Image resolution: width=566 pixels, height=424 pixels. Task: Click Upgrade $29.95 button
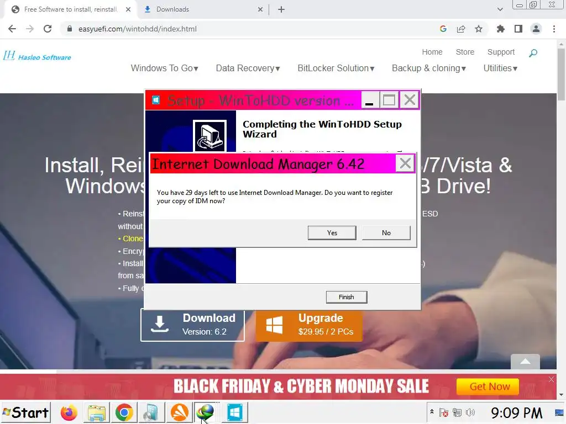tap(309, 326)
